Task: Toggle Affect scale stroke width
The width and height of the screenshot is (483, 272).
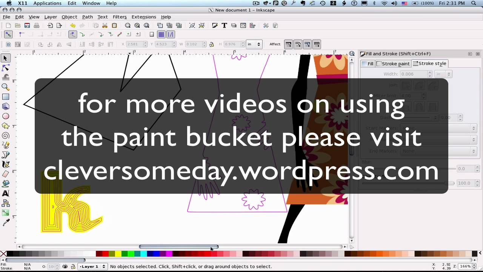Action: pyautogui.click(x=288, y=44)
